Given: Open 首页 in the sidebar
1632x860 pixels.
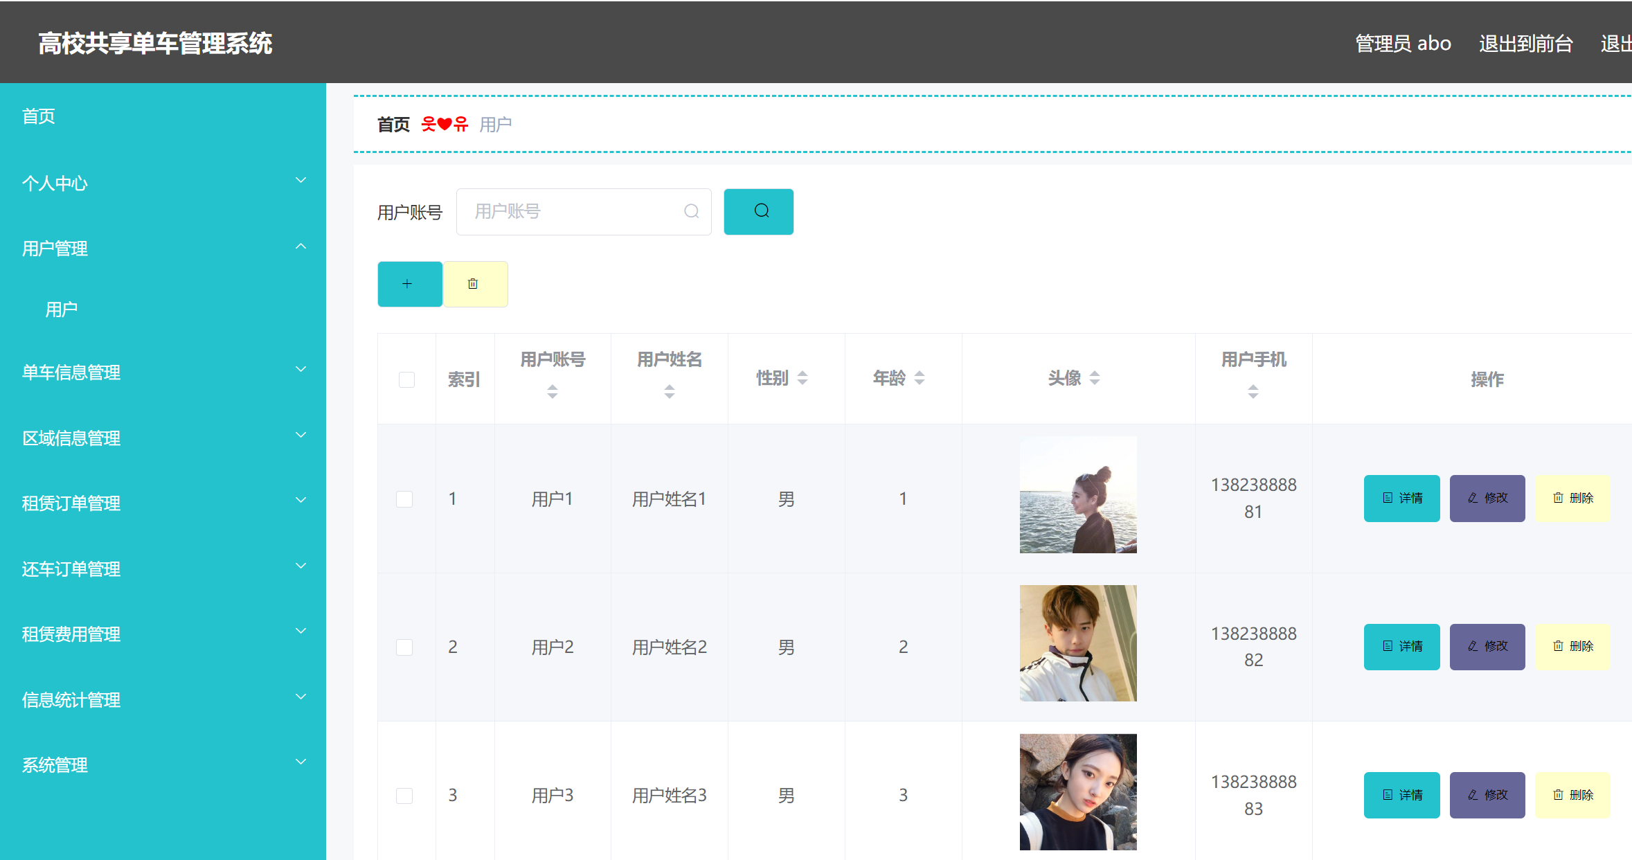Looking at the screenshot, I should [x=39, y=116].
